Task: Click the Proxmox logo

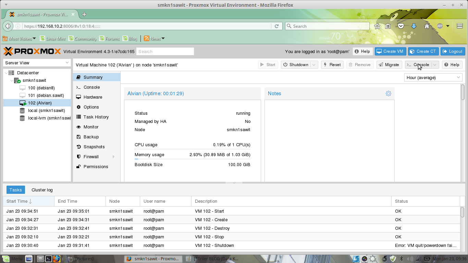Action: point(32,51)
